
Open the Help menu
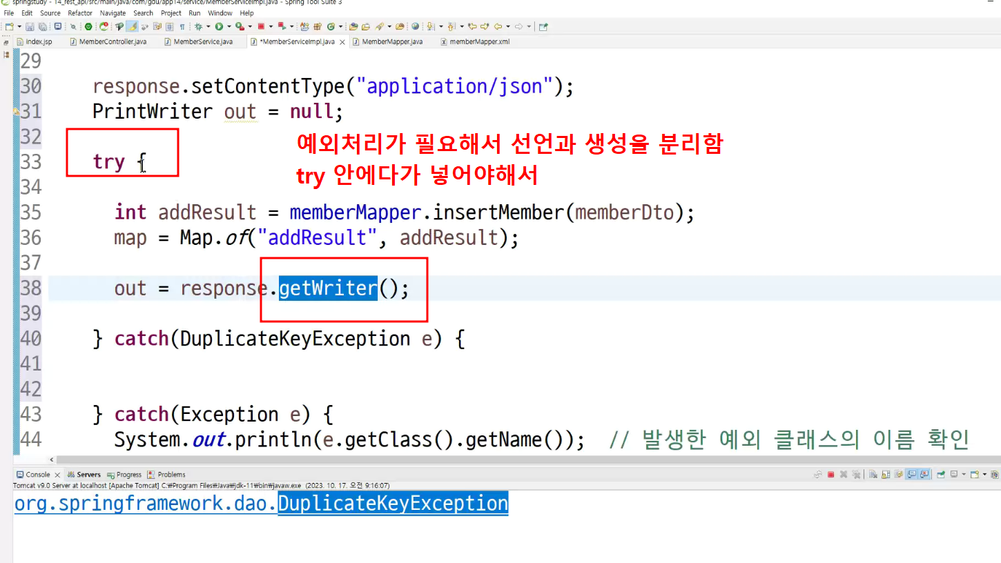[247, 13]
